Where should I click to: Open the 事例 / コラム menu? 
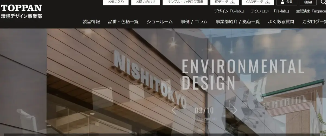click(194, 22)
